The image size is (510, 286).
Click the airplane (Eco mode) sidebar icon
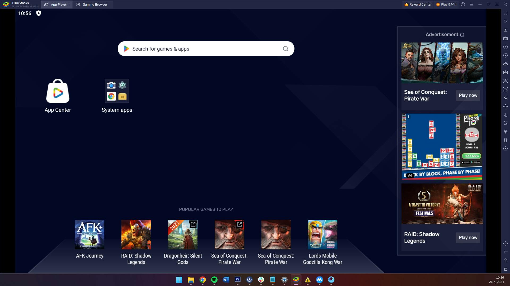505,106
